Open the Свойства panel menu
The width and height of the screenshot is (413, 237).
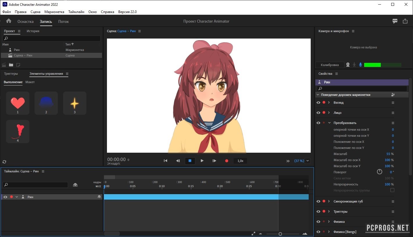[337, 74]
